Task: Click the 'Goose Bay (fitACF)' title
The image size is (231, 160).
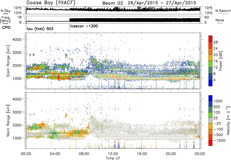Action: [51, 3]
